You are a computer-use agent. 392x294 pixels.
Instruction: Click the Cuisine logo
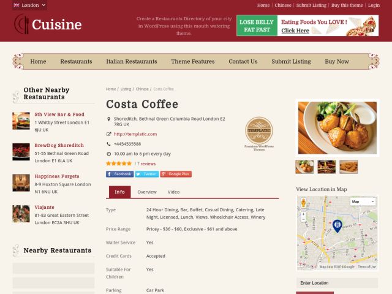click(48, 24)
